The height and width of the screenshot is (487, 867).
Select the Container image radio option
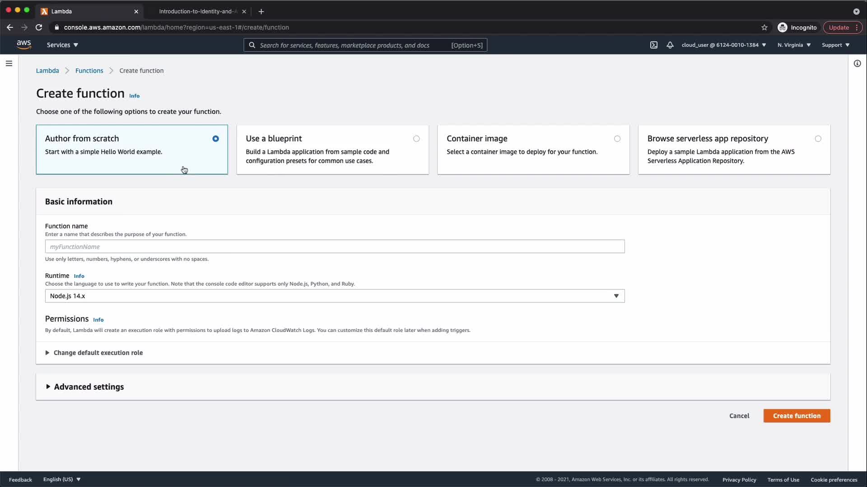click(x=617, y=139)
